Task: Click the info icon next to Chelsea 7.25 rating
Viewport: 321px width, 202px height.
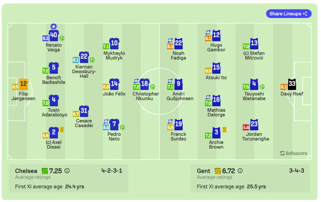Action: (x=67, y=171)
